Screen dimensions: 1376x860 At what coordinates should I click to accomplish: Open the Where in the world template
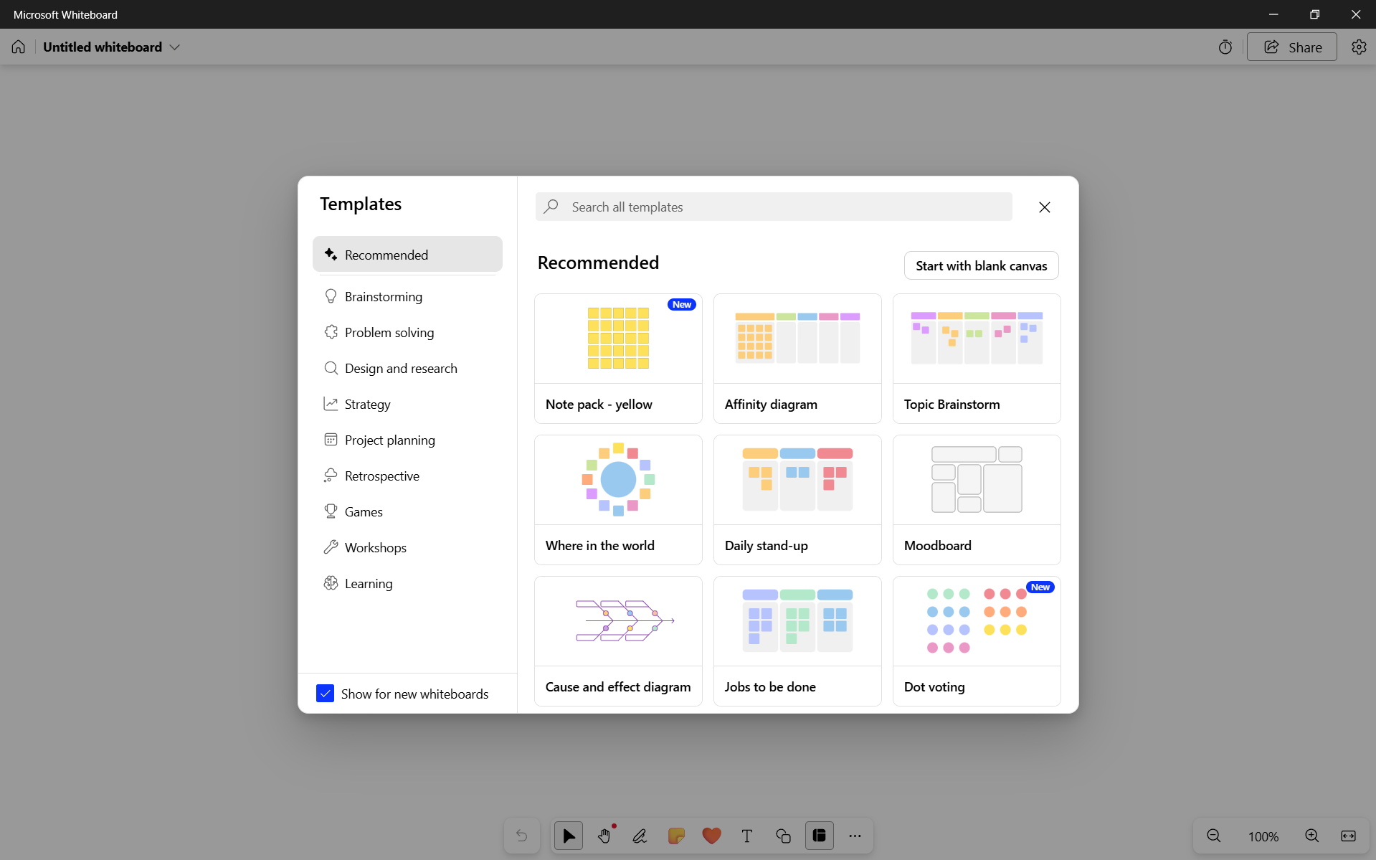[618, 500]
